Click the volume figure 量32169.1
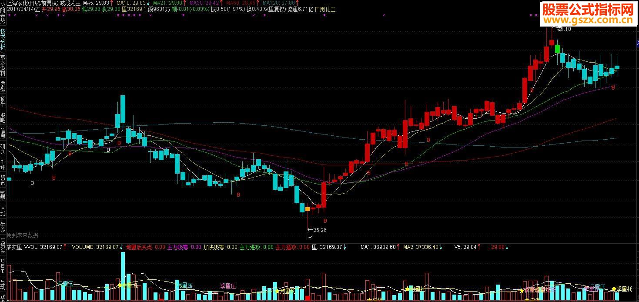Screen dimensions: 639x302 click(x=134, y=9)
